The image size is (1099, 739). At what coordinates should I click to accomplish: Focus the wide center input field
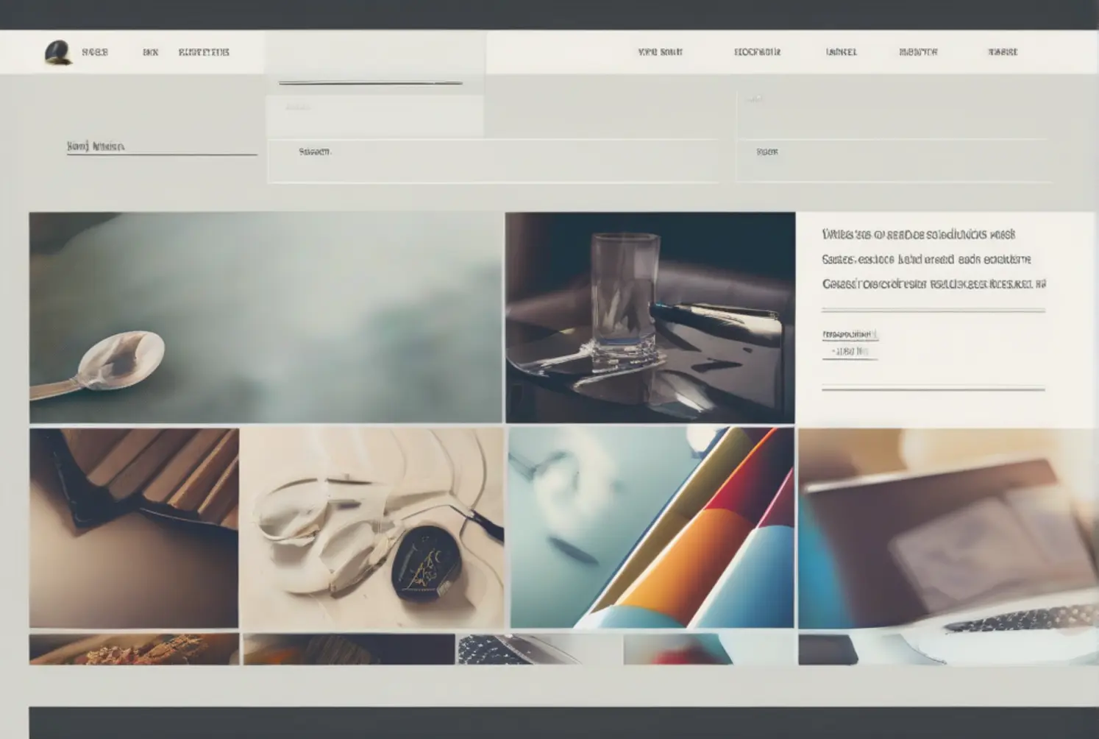point(493,160)
